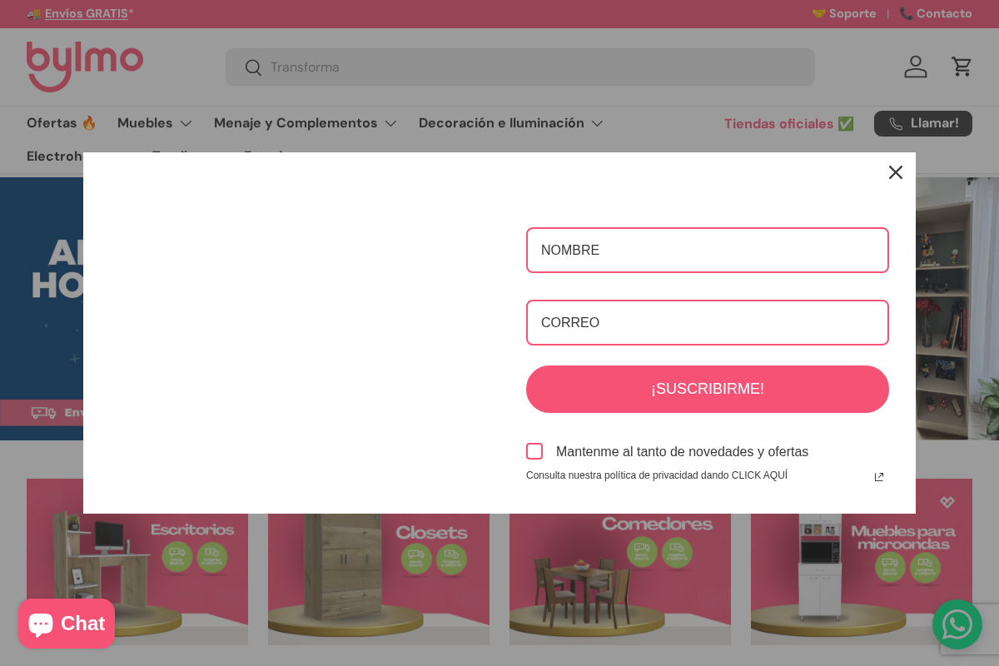Click the external link icon near privacy policy
This screenshot has width=999, height=666.
(x=879, y=476)
